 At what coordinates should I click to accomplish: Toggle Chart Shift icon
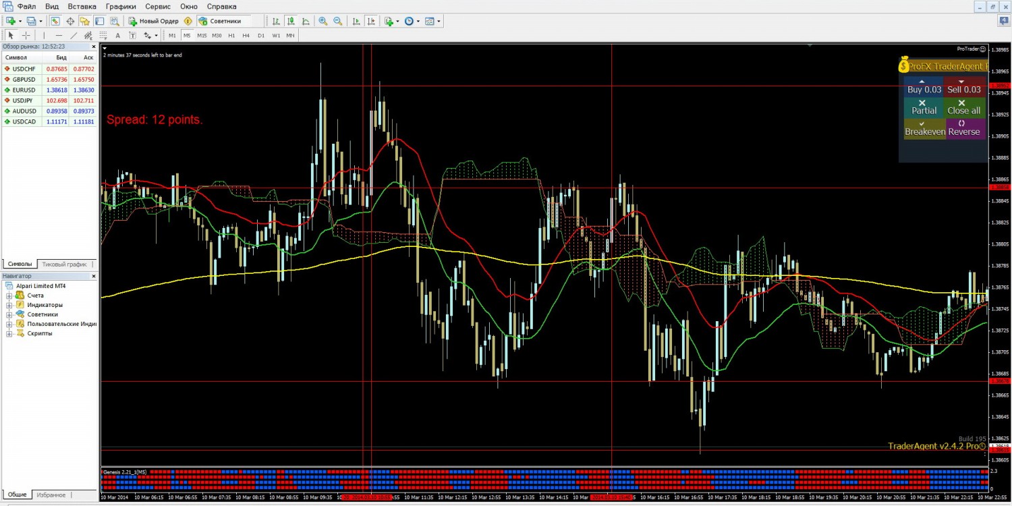(x=371, y=21)
